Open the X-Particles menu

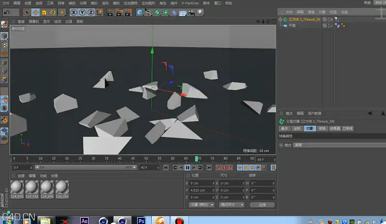click(x=190, y=3)
